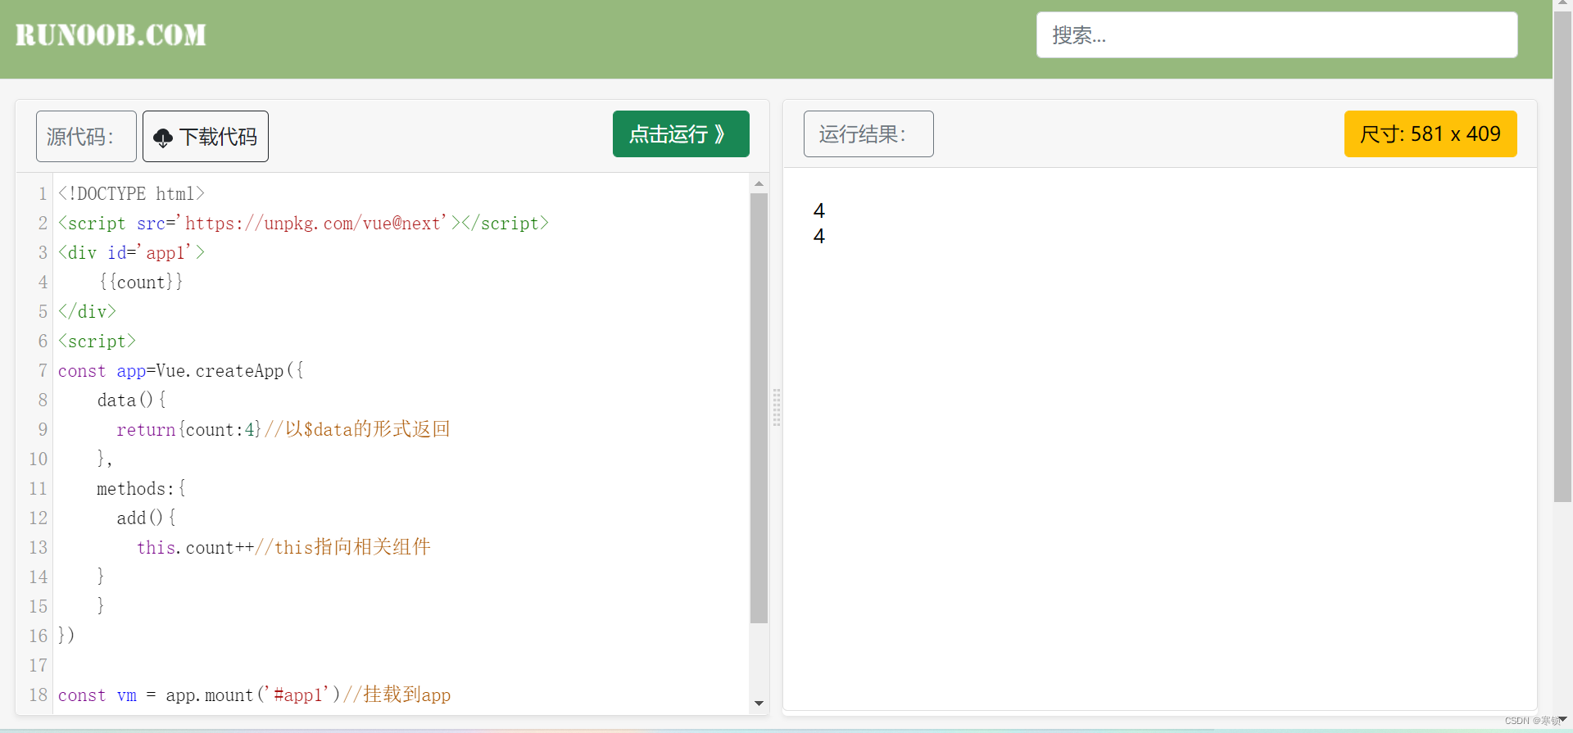The image size is (1573, 733).
Task: Click the code editor scrollbar down arrow
Action: [759, 704]
